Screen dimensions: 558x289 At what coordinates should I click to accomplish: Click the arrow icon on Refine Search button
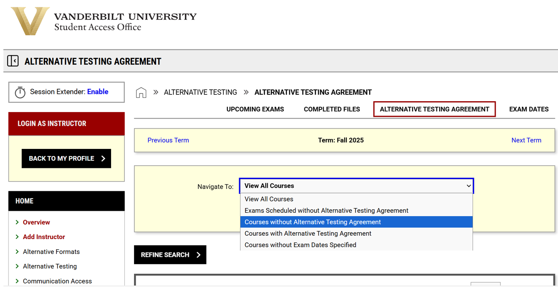pyautogui.click(x=198, y=255)
